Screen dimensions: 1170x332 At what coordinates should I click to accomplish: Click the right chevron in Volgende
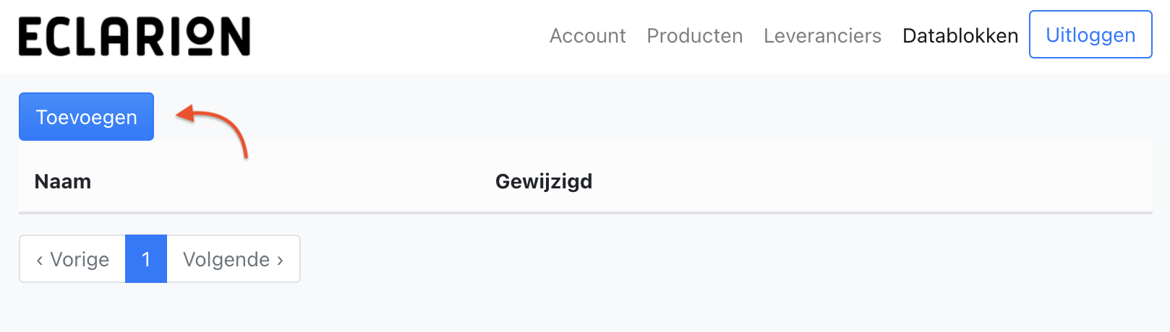pyautogui.click(x=280, y=260)
